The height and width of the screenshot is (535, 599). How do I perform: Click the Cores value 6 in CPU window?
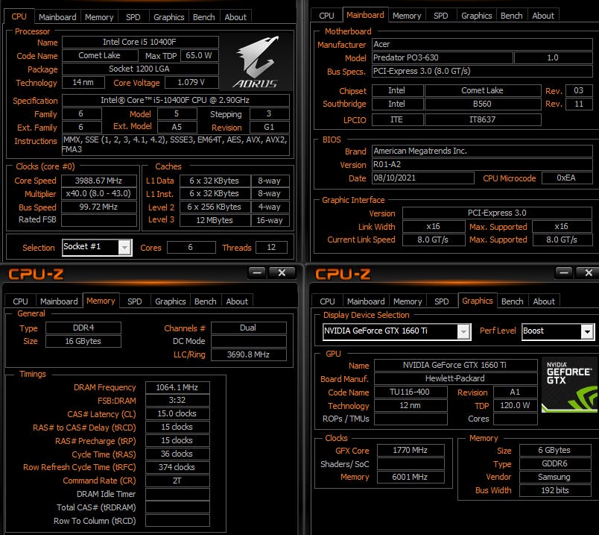point(191,247)
